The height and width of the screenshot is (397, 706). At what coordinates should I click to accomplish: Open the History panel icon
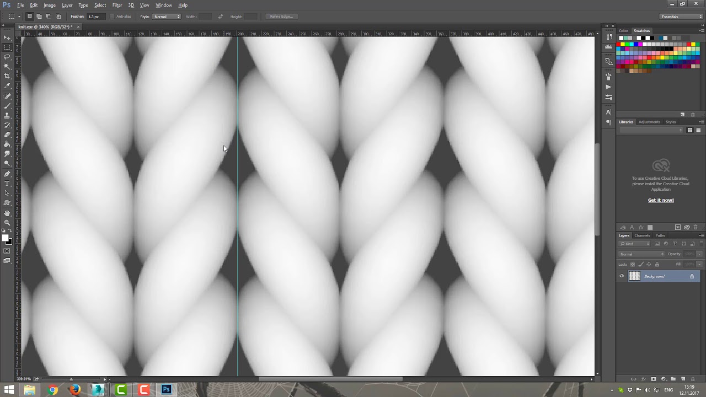[608, 37]
